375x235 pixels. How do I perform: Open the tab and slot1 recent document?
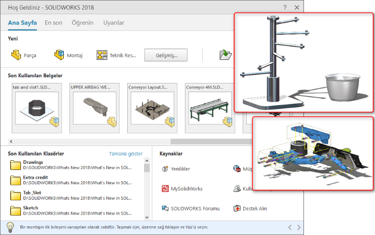click(x=37, y=108)
